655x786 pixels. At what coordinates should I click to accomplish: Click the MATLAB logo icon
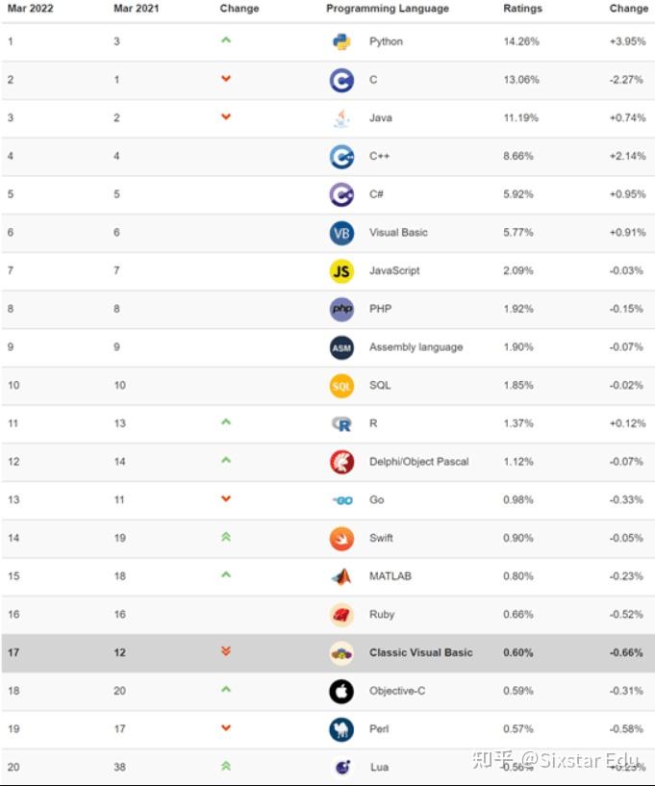click(341, 576)
